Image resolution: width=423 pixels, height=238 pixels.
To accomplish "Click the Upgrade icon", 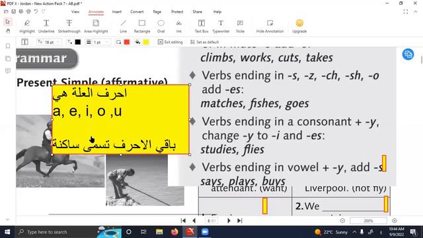I will [x=299, y=23].
